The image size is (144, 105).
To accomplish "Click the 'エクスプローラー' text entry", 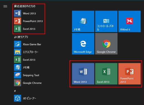I will (30, 52).
